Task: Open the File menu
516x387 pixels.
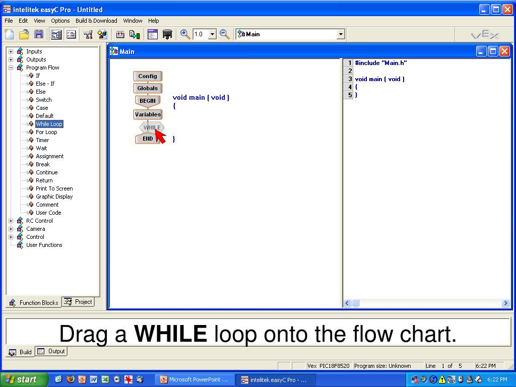Action: tap(9, 20)
